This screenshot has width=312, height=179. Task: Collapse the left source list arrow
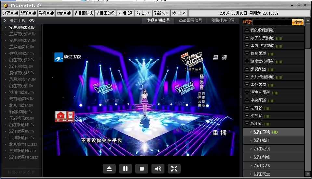coord(5,21)
